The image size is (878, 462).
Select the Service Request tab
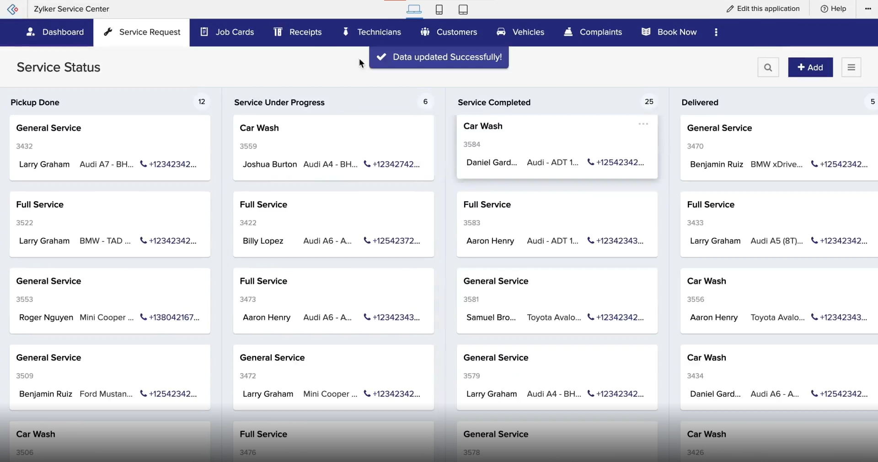coord(142,32)
